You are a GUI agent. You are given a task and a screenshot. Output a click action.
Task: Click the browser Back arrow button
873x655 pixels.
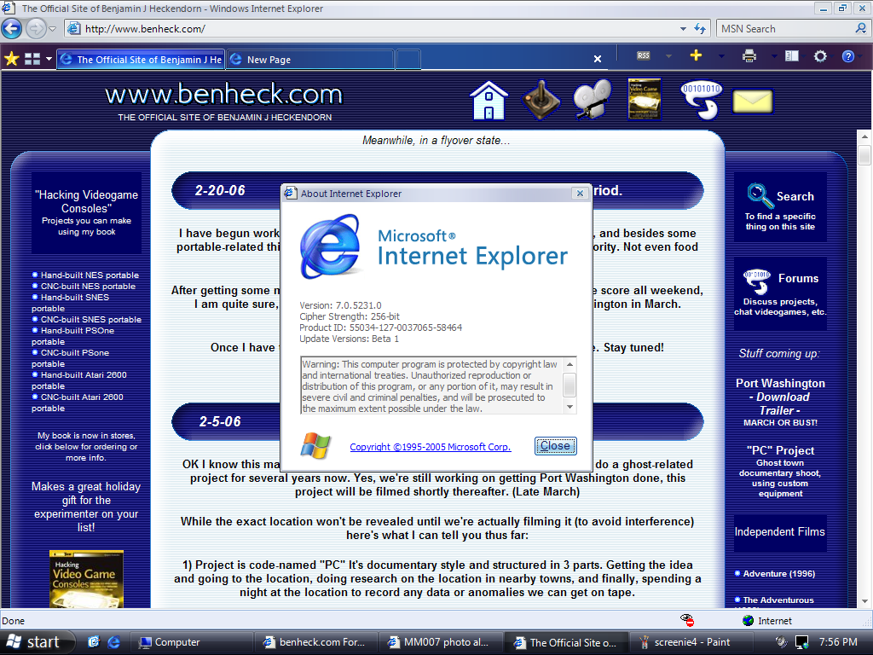point(12,29)
